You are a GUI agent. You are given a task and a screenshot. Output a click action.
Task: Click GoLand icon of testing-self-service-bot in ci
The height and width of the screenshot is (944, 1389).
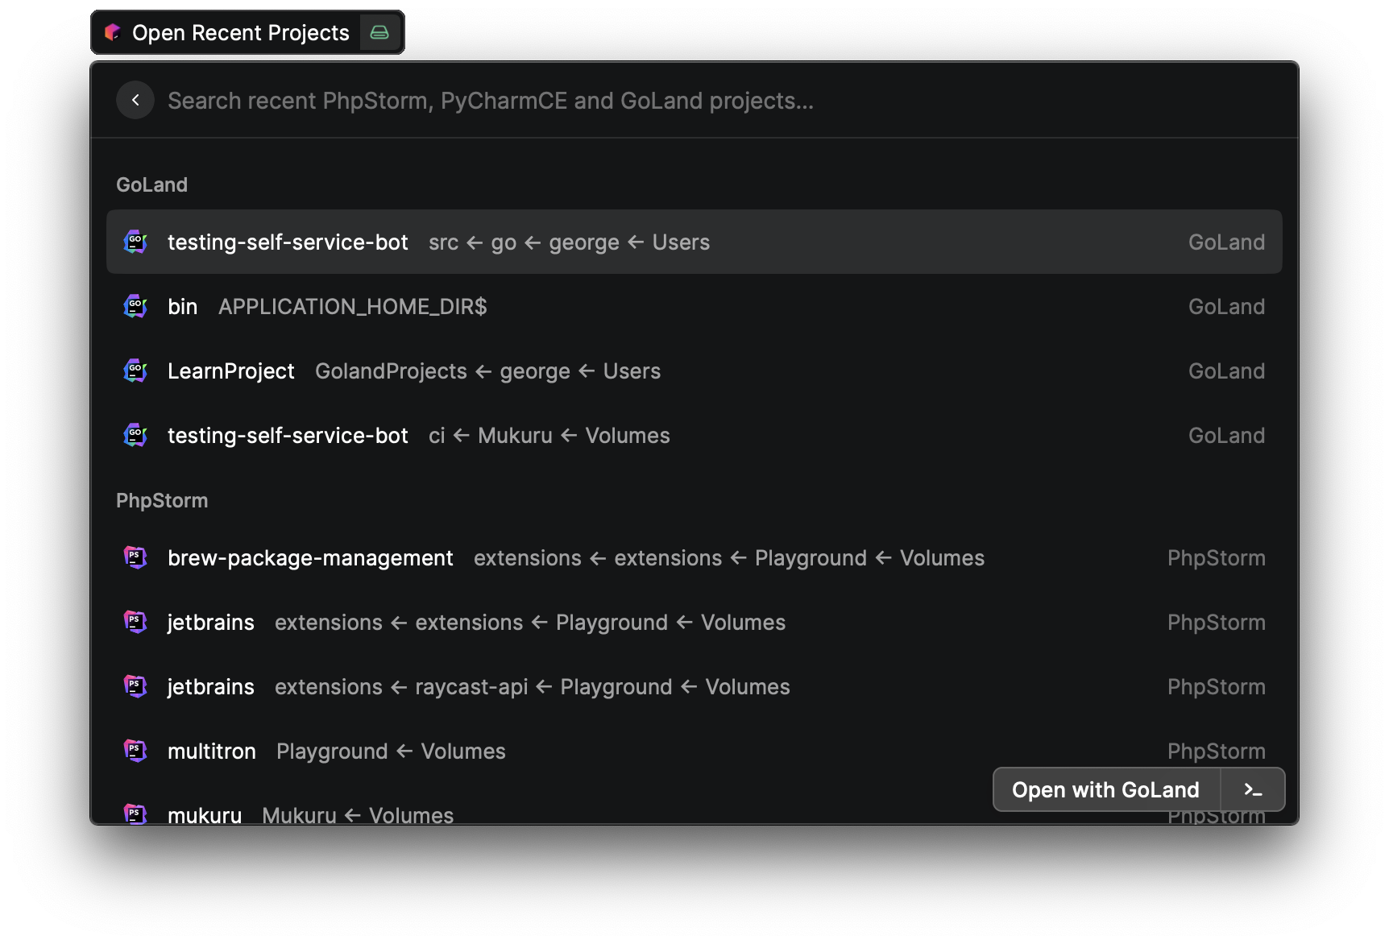click(135, 435)
